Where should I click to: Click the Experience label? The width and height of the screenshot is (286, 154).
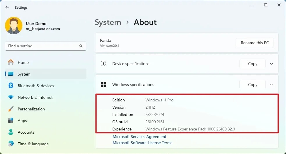pos(122,129)
